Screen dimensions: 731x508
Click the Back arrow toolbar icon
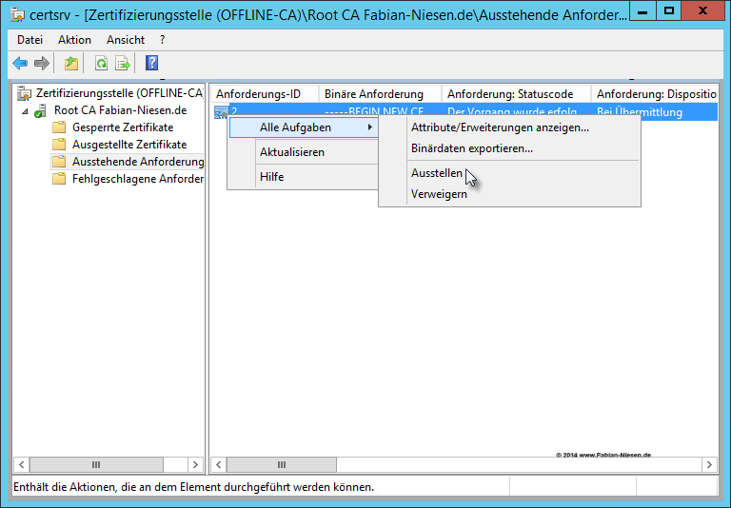point(20,63)
